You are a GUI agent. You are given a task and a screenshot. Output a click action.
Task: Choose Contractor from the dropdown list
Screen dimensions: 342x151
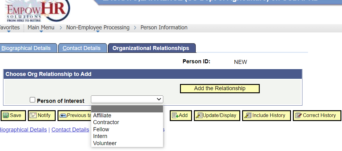(106, 122)
